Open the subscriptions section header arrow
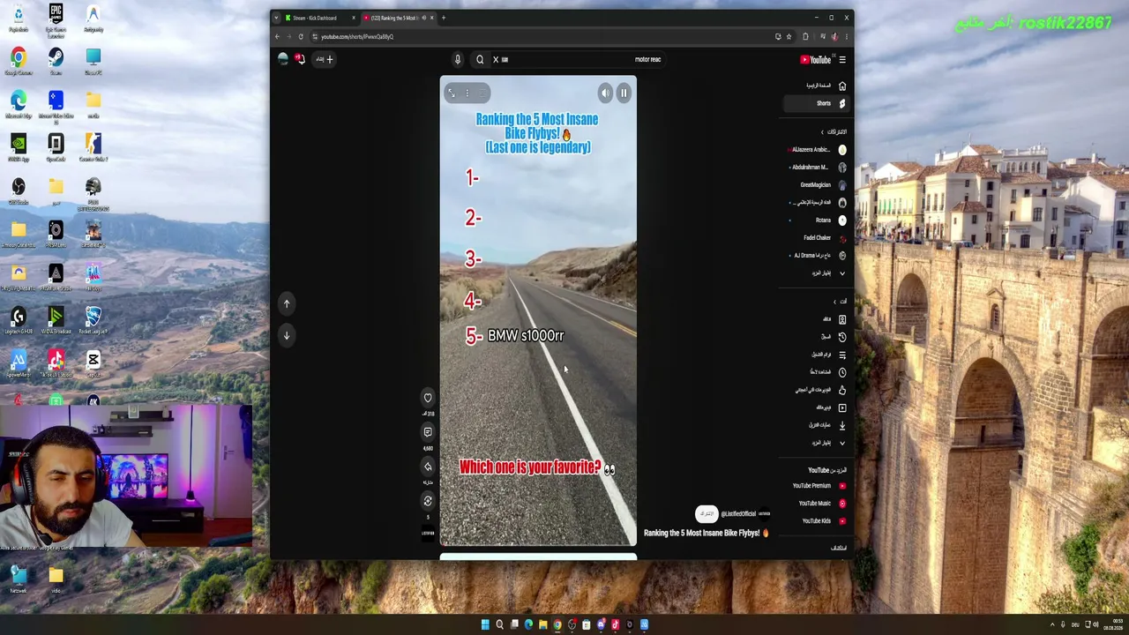The width and height of the screenshot is (1129, 635). point(822,132)
